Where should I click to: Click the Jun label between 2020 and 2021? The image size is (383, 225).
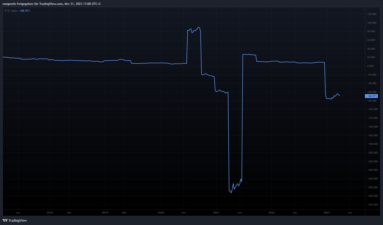[x=184, y=213]
